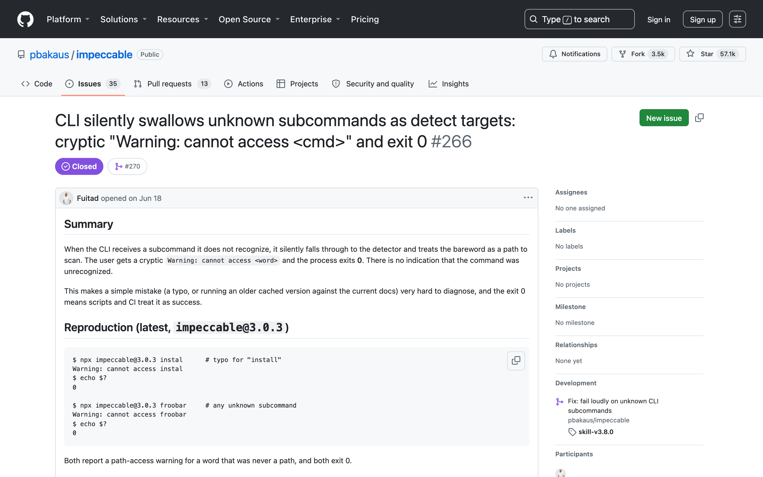Click the Notifications bell button
Viewport: 763px width, 477px height.
pos(574,54)
